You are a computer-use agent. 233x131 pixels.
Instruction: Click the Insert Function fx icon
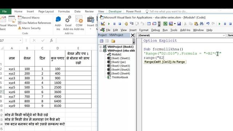point(51,40)
